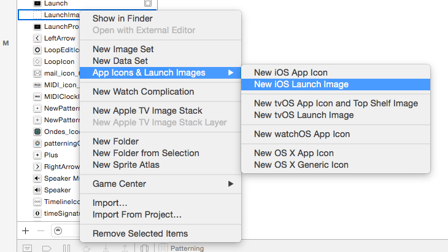Open the Debug View Hierarchy icon
Screen dimensions: 448x252
pyautogui.click(x=145, y=248)
